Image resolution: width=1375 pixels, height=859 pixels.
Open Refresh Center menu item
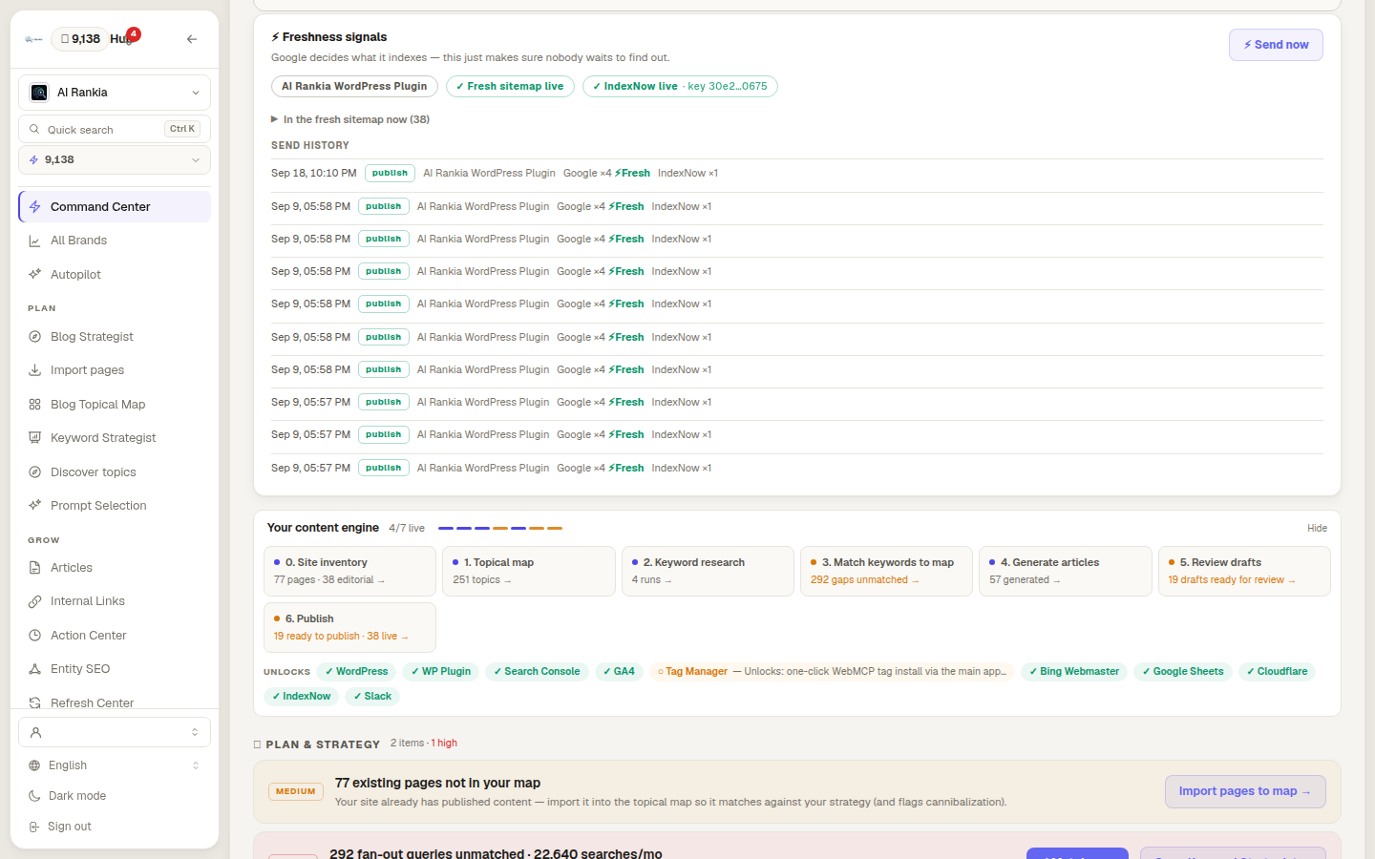pyautogui.click(x=115, y=702)
